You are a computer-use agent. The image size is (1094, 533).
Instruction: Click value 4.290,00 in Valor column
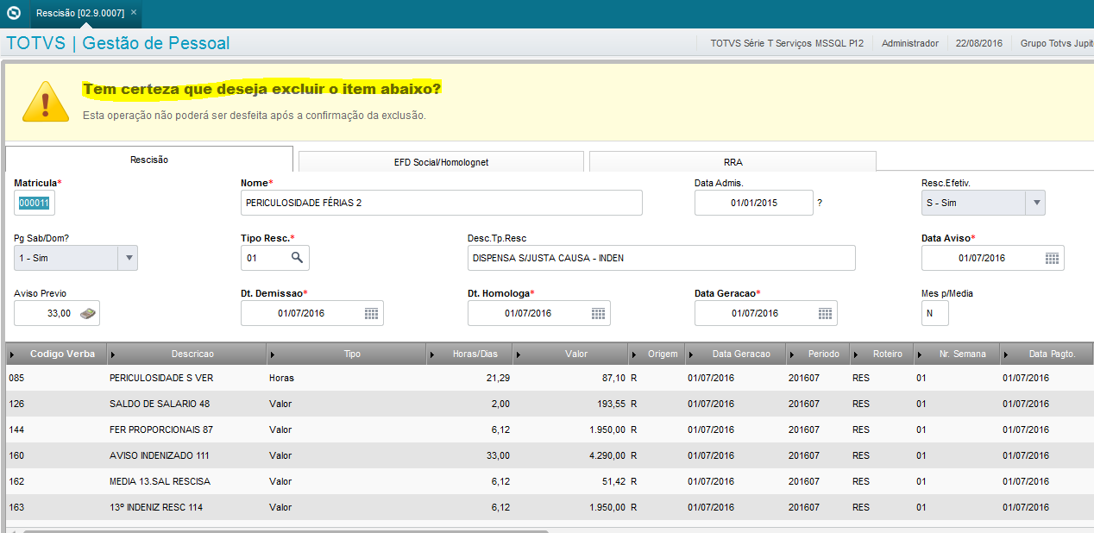coord(607,455)
